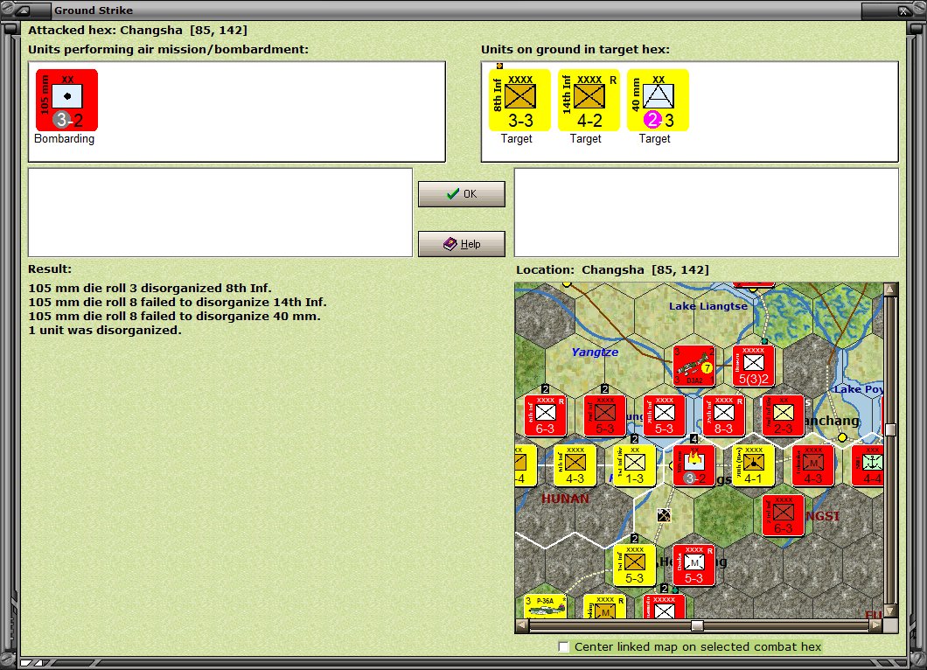The height and width of the screenshot is (670, 927).
Task: Click map scroll right arrow
Action: tap(876, 625)
